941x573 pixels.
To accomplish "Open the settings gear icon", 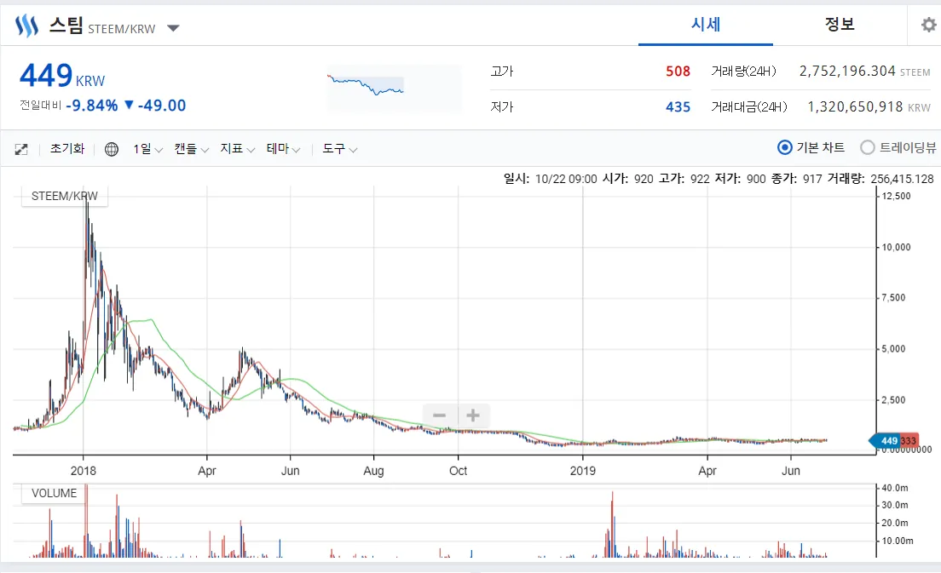I will pyautogui.click(x=928, y=25).
